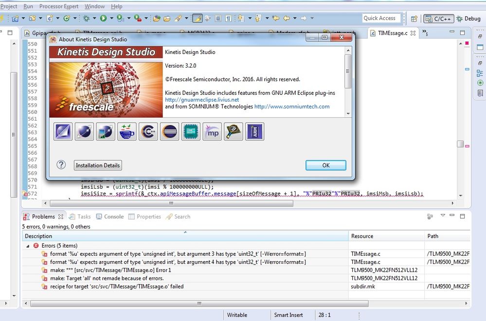Click the Open Element toolbar icon
This screenshot has height=321, width=486.
click(157, 18)
